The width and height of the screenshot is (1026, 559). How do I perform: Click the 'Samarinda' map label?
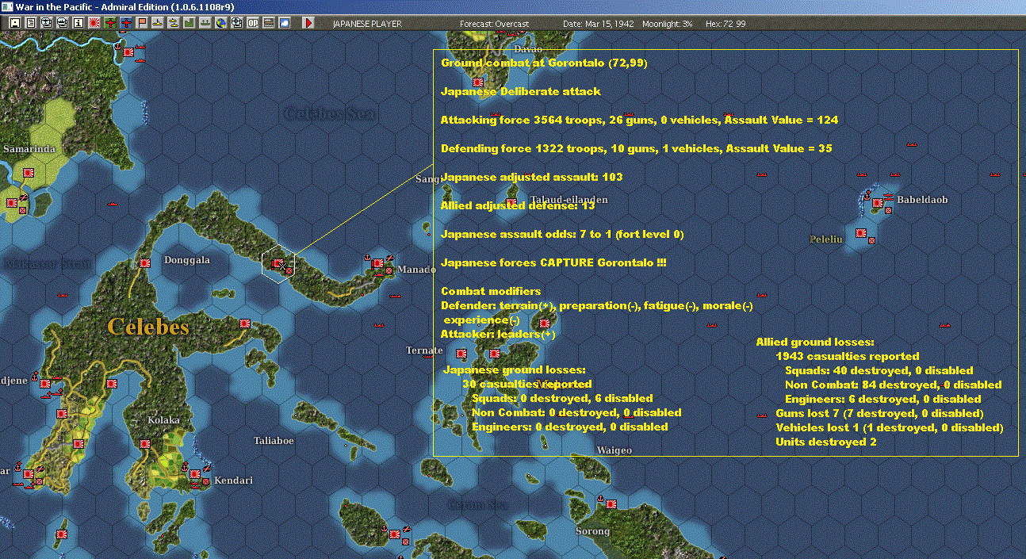pyautogui.click(x=29, y=149)
